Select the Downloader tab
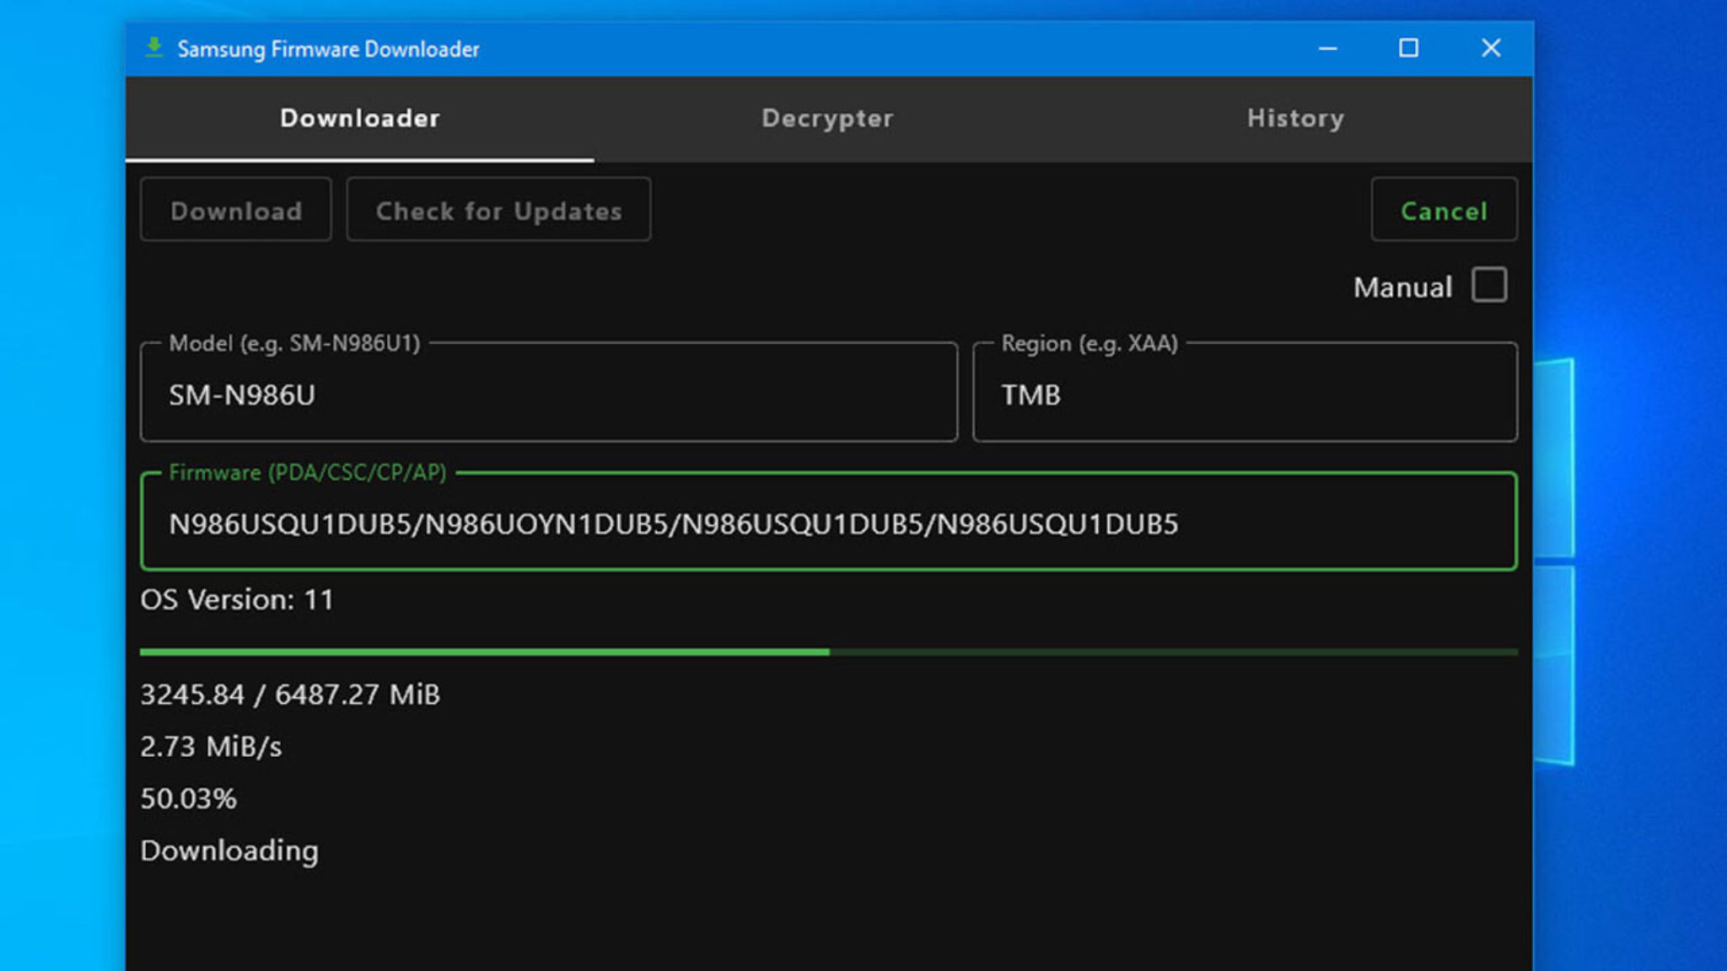Viewport: 1727px width, 971px height. click(359, 118)
